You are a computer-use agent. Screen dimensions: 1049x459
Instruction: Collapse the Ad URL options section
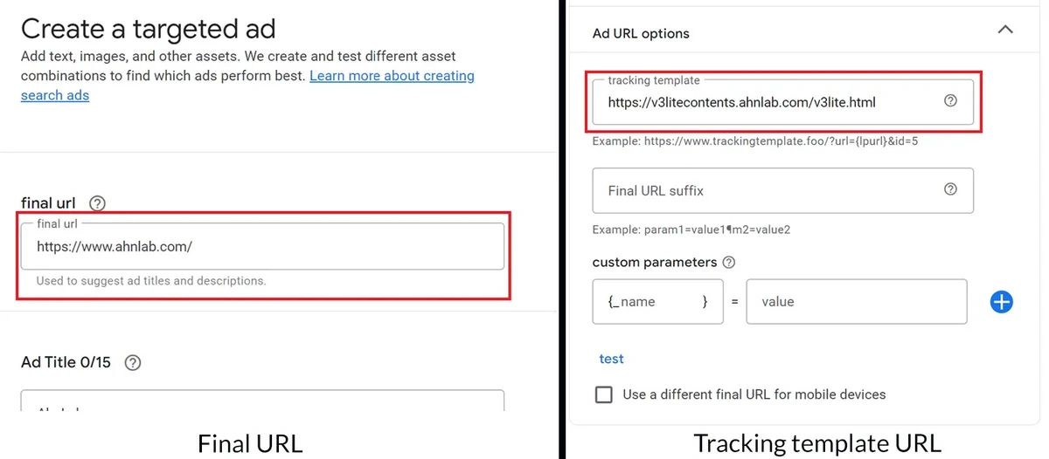pyautogui.click(x=1005, y=30)
